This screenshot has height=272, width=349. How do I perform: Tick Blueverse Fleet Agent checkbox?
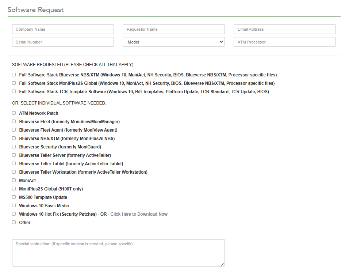coord(14,130)
